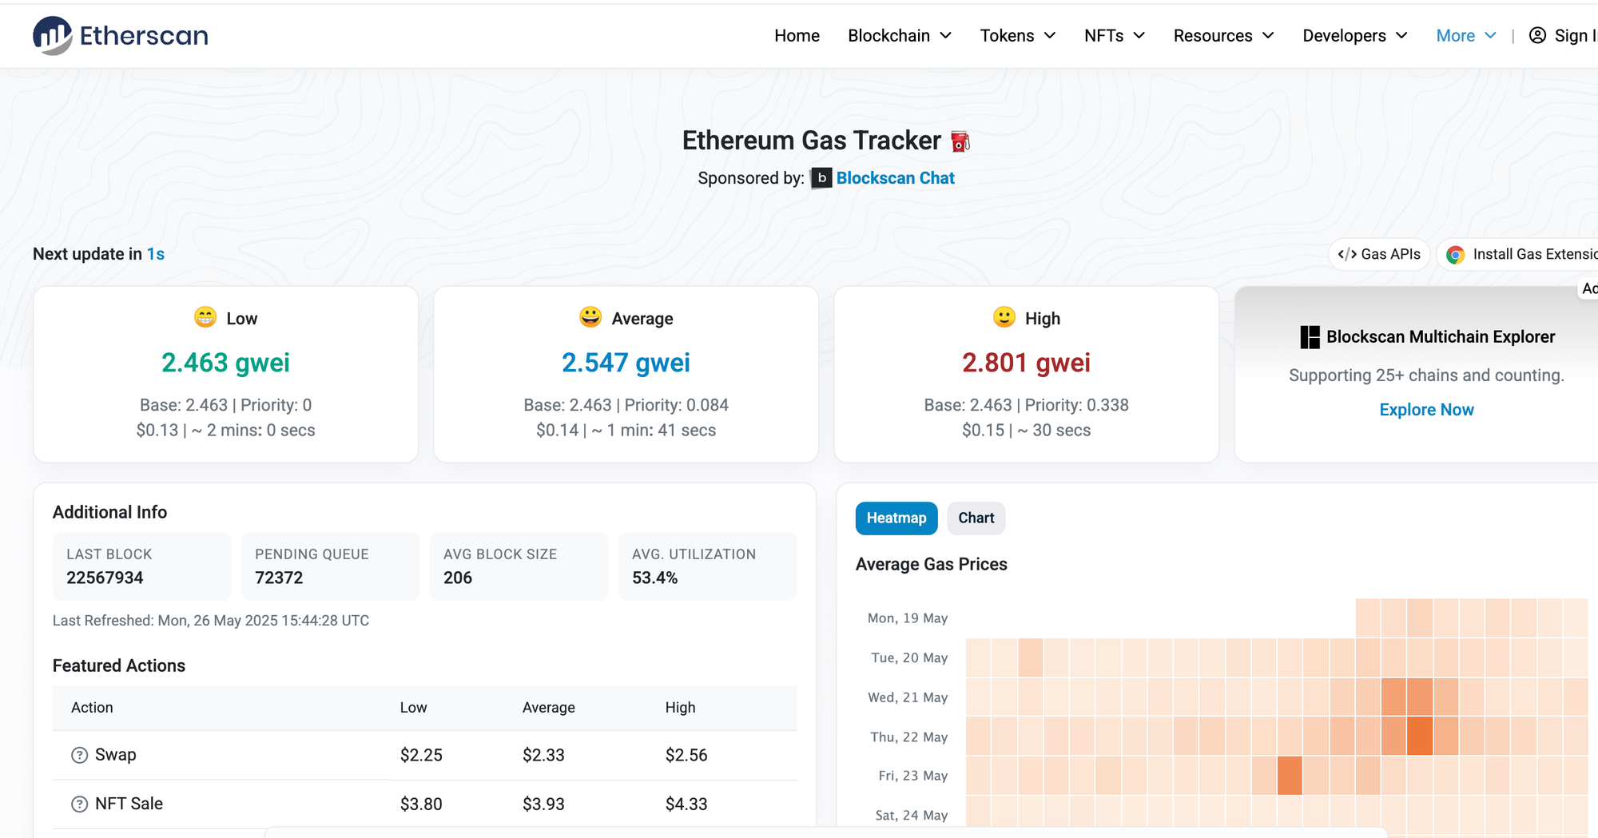Expand the Blockchain dropdown menu
The height and width of the screenshot is (838, 1598).
(x=900, y=35)
